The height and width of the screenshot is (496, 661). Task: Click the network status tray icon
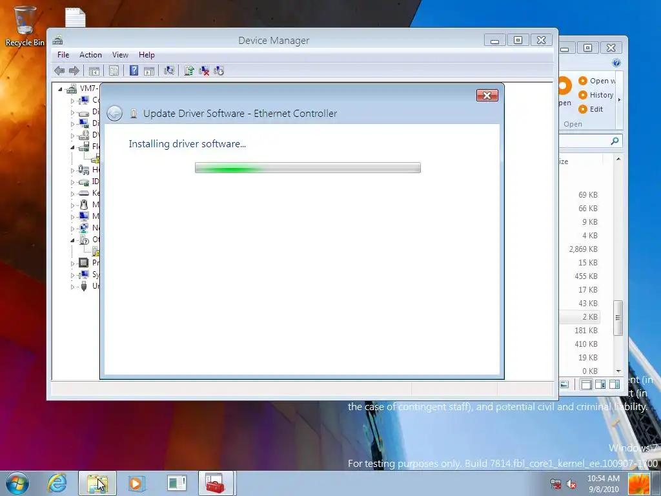pos(556,483)
